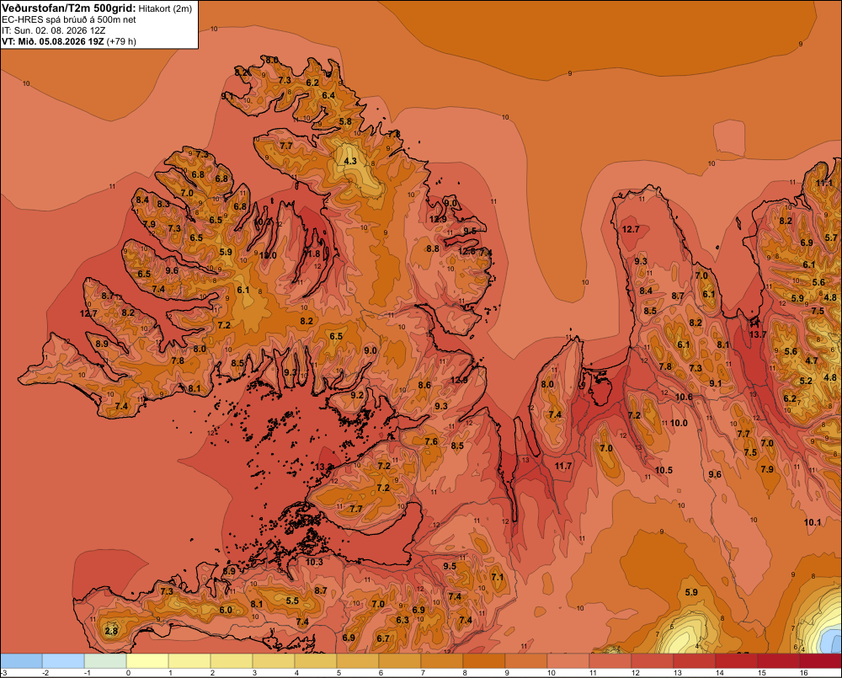The width and height of the screenshot is (842, 678).
Task: Select the dark red 16 legend swatch
Action: (x=821, y=661)
